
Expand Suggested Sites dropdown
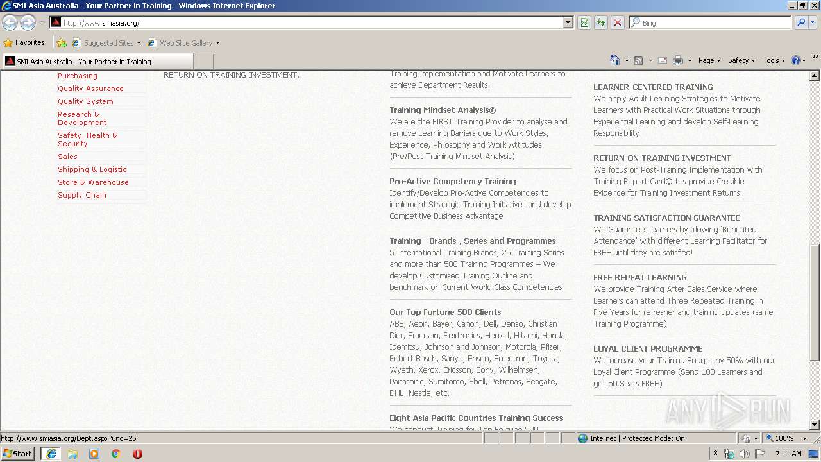(139, 43)
